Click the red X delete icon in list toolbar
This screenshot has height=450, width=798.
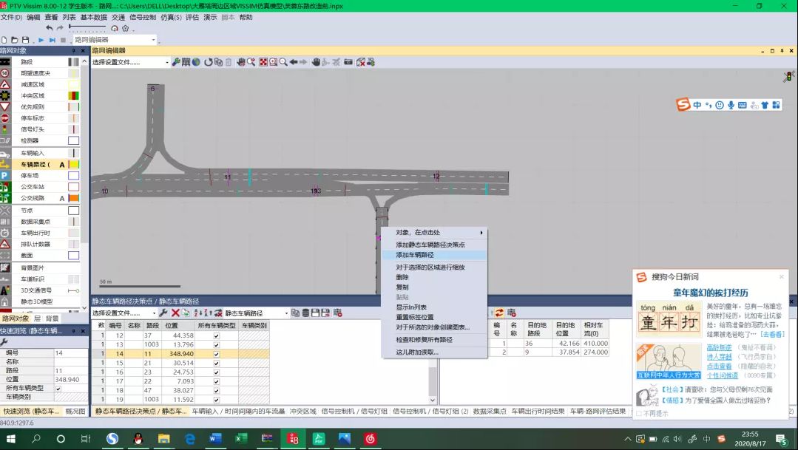coord(175,313)
